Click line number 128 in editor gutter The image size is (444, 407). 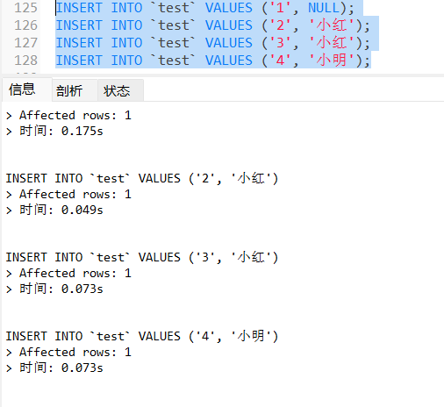coord(25,61)
